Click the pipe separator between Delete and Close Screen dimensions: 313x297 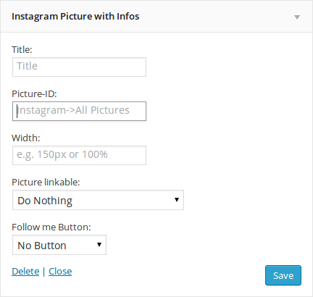click(x=43, y=272)
